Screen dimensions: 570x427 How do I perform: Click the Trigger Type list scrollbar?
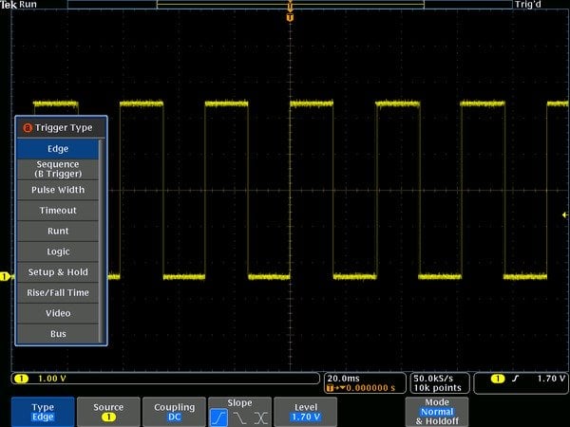pos(103,242)
